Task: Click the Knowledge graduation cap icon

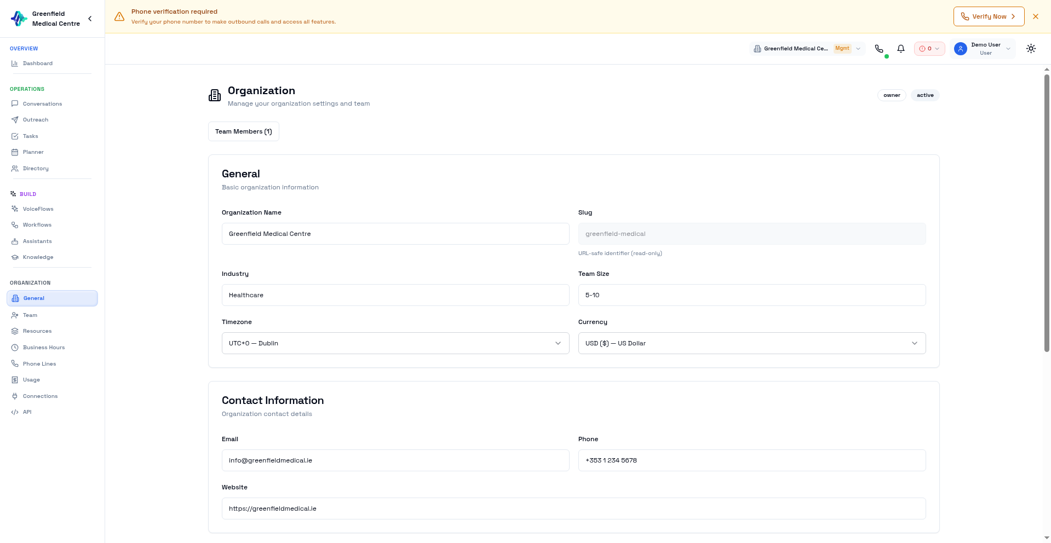Action: pos(15,257)
